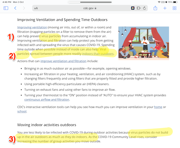The image size is (180, 148).
Task: Click the cdc.gov address field
Action: point(90,8)
